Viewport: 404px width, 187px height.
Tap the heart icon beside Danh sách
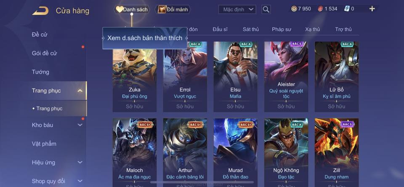(x=119, y=10)
